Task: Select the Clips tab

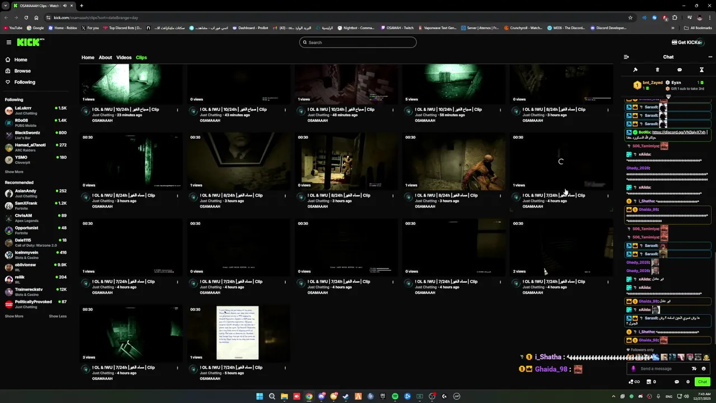Action: click(x=141, y=58)
